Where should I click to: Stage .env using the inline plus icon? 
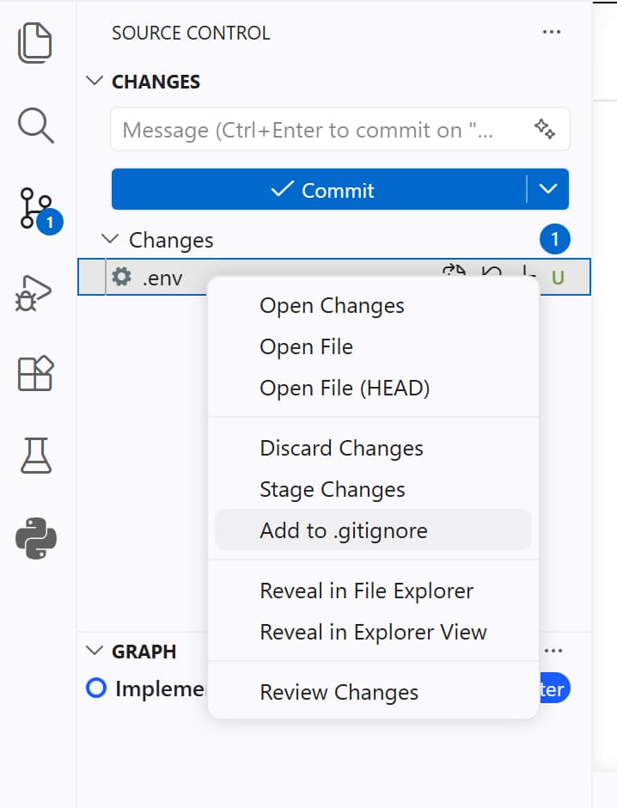click(527, 273)
